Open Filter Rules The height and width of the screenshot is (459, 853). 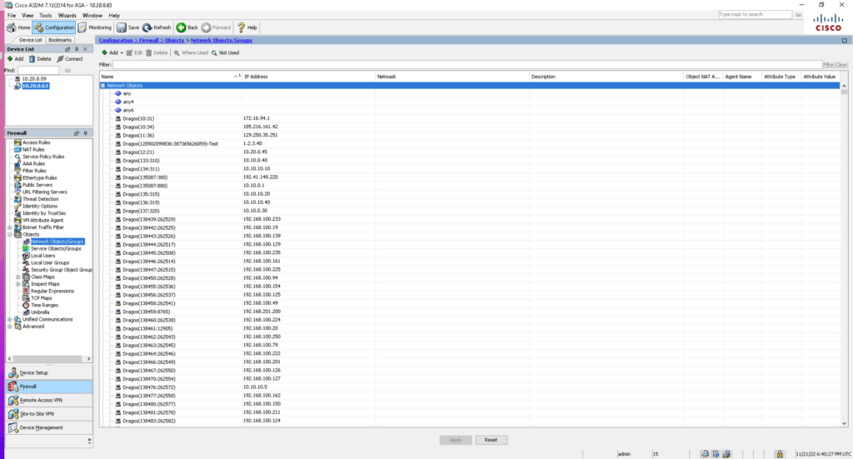[34, 171]
